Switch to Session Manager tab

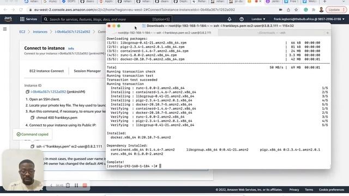click(87, 71)
